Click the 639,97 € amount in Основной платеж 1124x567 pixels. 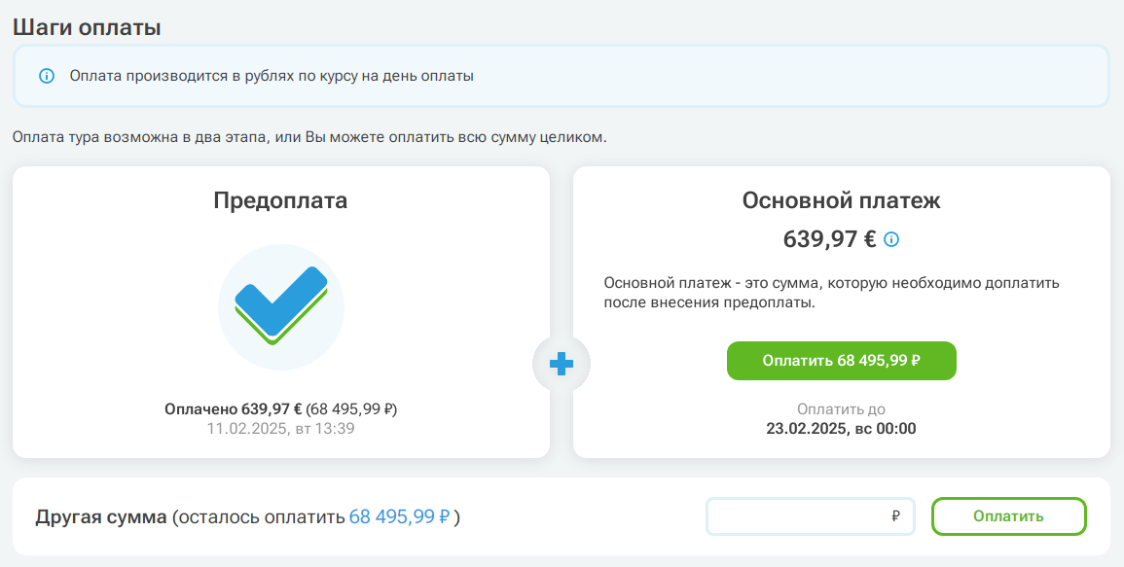(829, 239)
